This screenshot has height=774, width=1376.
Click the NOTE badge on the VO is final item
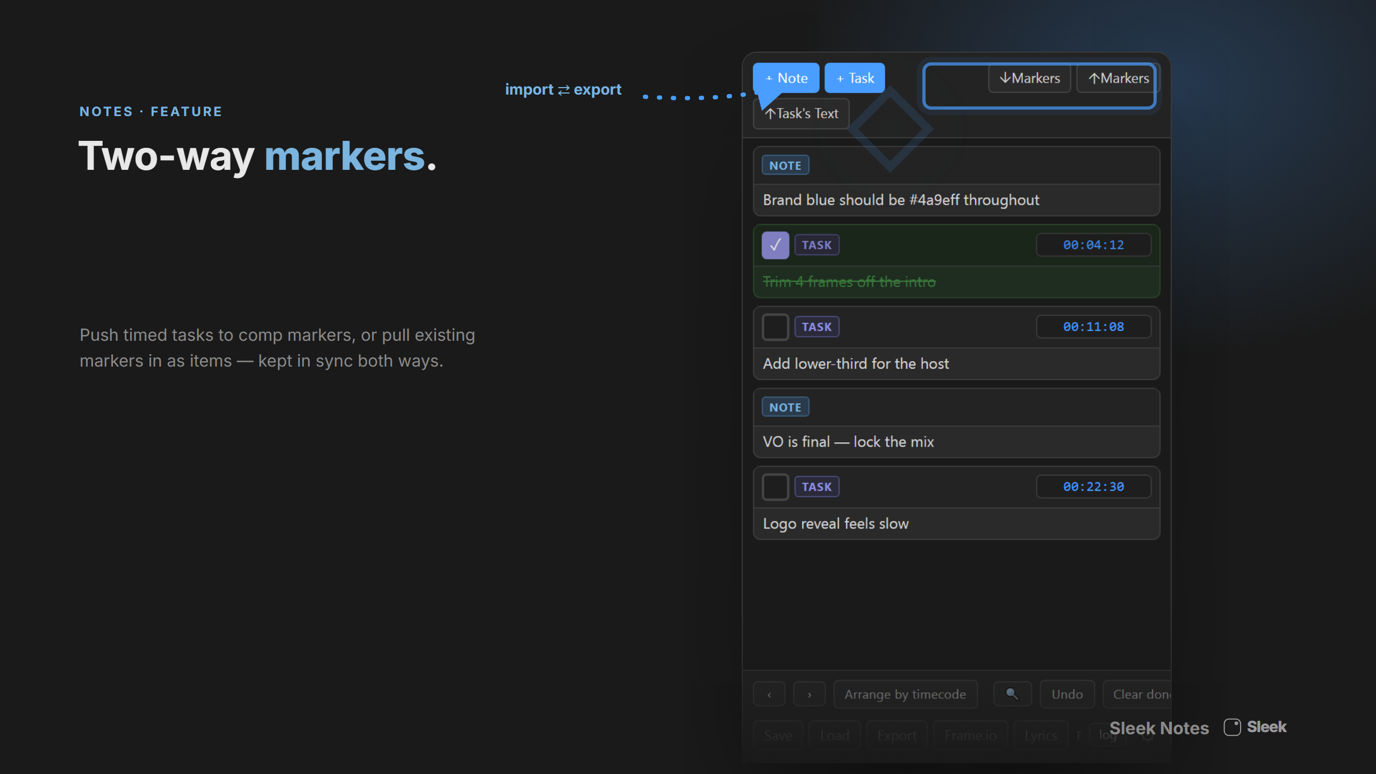[785, 407]
